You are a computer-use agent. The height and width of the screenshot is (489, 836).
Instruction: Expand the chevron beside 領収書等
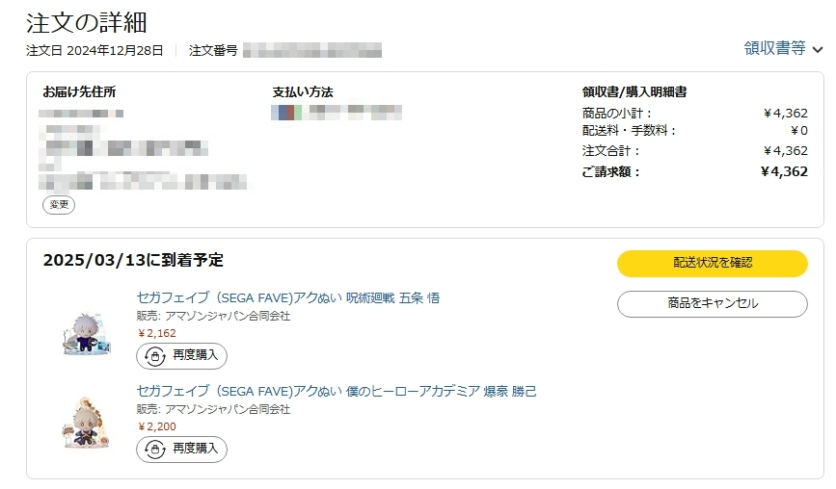coord(818,49)
